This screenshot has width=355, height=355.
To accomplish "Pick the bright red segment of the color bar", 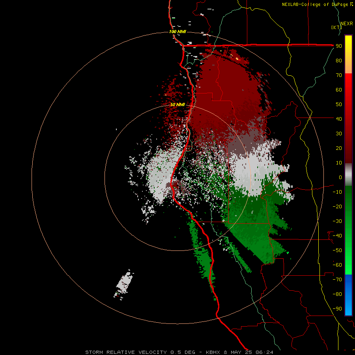I will (x=348, y=95).
